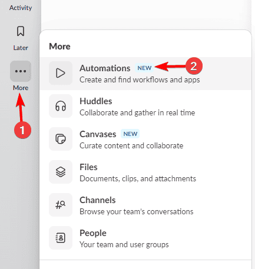
Task: Click the Channels hashtag search icon
Action: (x=61, y=205)
